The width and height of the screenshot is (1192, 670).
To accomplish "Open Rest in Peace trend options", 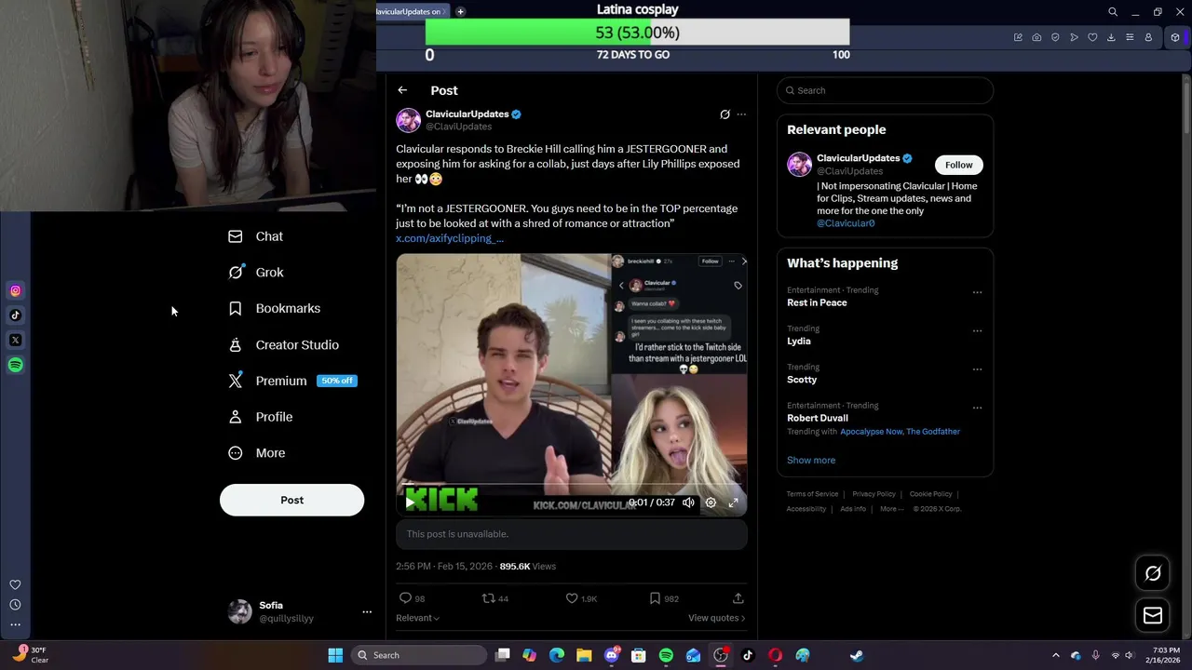I will coord(977,292).
